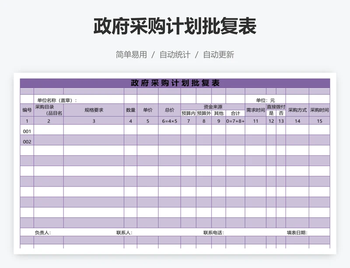Screen dimensions: 350x268
Task: Click the 采购方式 cell in row 002
Action: click(297, 140)
